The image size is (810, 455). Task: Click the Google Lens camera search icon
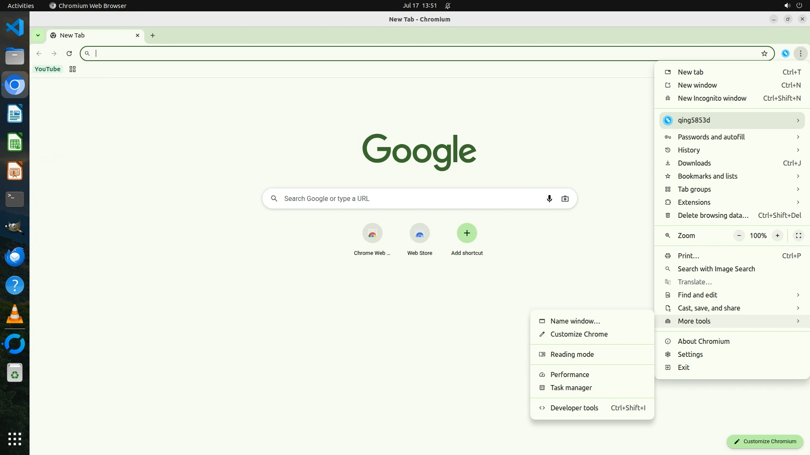coord(565,198)
